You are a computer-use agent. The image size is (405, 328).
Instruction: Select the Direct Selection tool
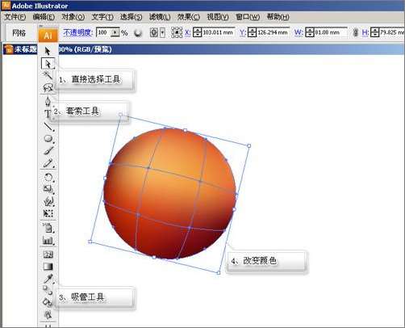click(x=48, y=64)
